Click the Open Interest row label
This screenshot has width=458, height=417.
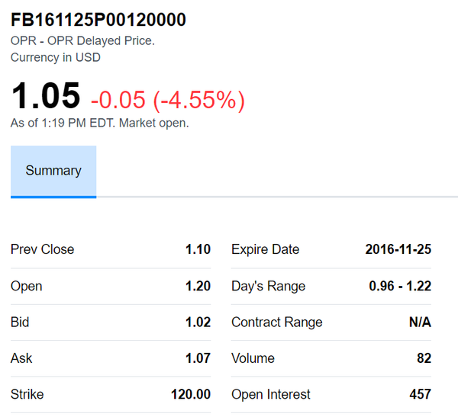click(271, 394)
